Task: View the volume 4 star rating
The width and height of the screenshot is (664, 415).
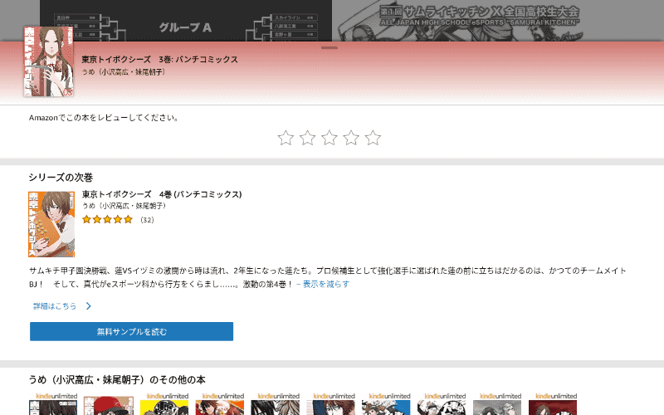Action: [x=108, y=219]
